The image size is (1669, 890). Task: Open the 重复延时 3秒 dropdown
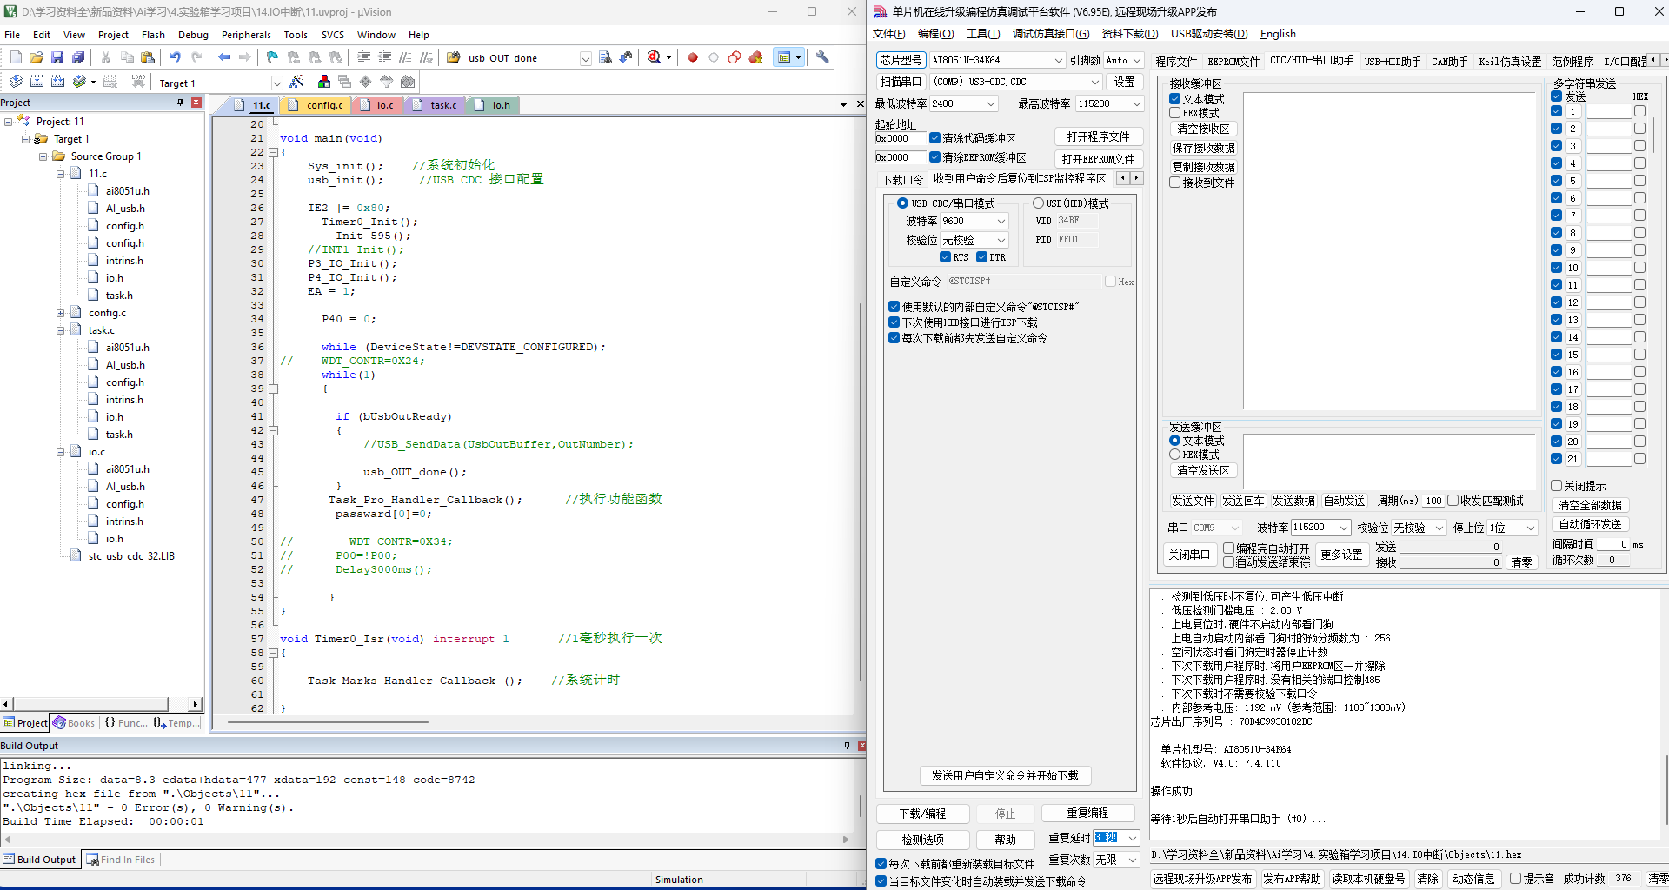click(x=1133, y=838)
